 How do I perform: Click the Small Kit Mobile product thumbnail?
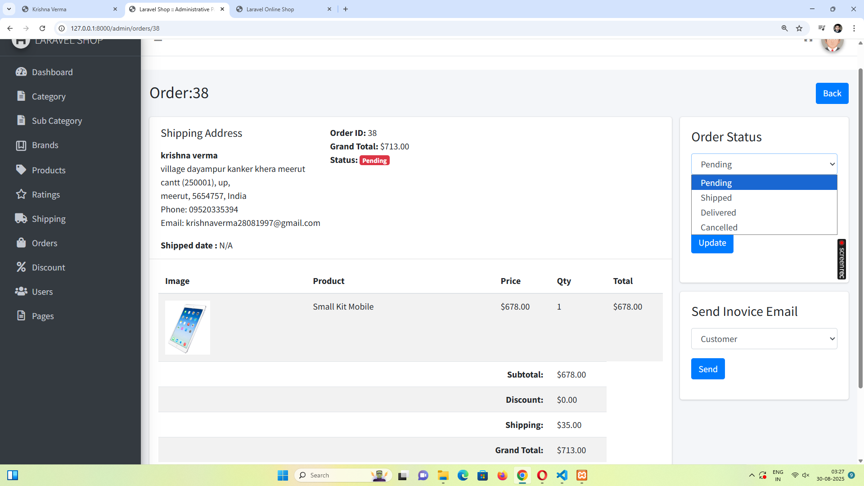pos(188,328)
